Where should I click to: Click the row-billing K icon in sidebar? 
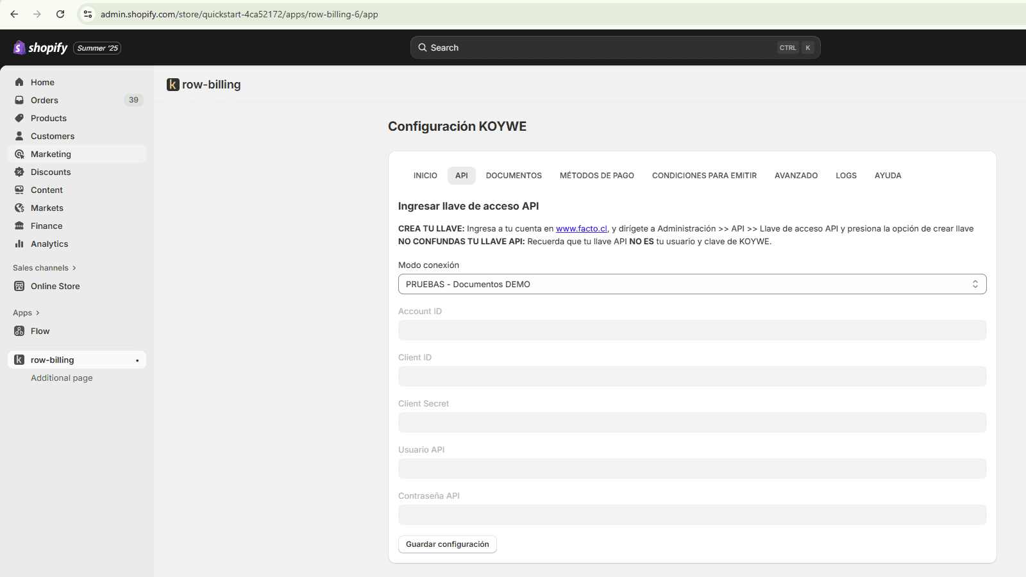19,360
